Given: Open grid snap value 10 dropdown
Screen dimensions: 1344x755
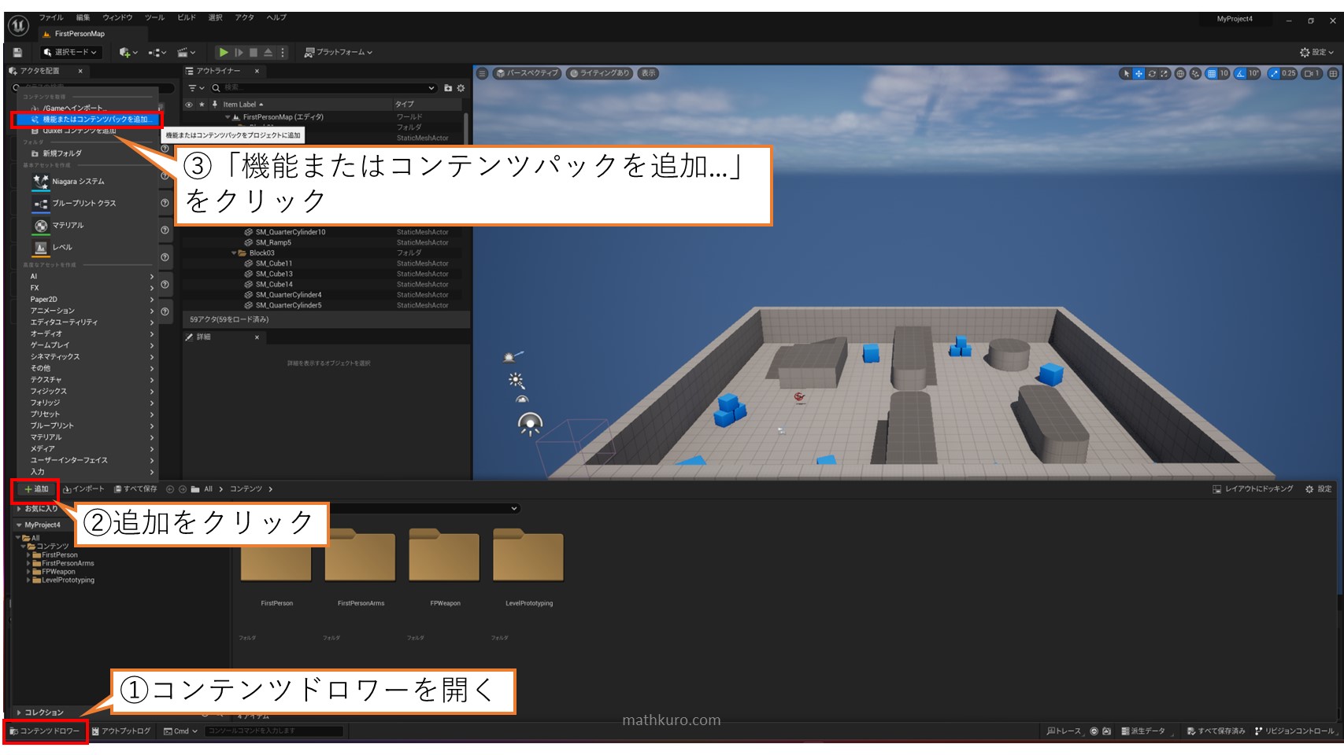Looking at the screenshot, I should (1224, 73).
